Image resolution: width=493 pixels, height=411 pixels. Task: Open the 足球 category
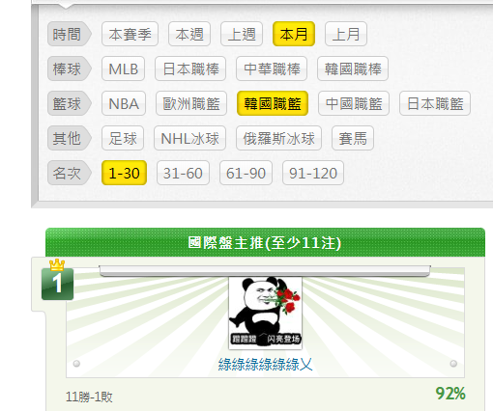coord(123,138)
